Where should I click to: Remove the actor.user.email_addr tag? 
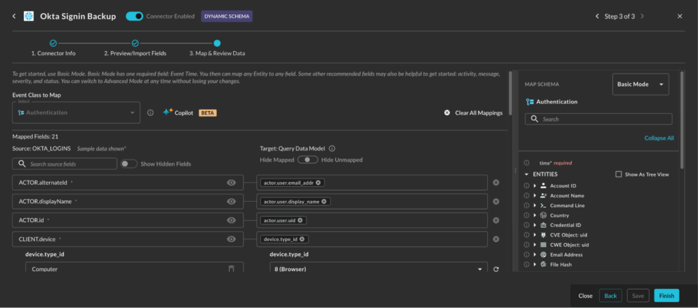318,183
